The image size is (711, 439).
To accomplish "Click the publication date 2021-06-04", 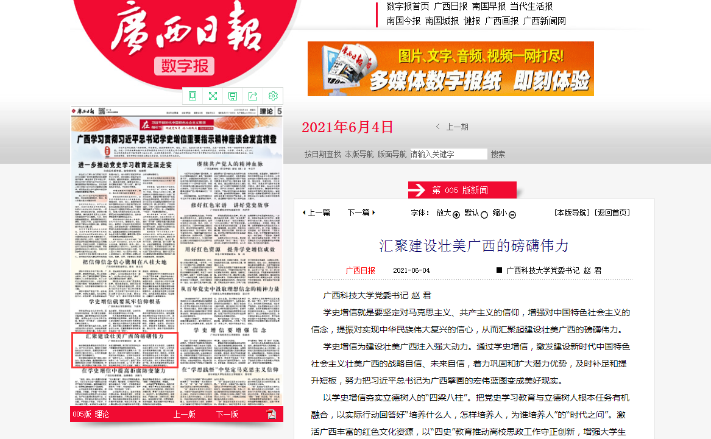I will coord(411,270).
